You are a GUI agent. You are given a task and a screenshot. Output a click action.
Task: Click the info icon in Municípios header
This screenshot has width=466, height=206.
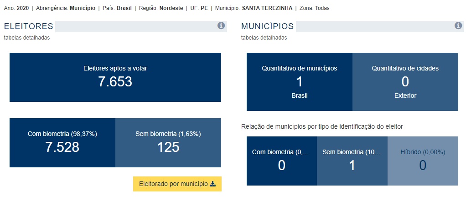pos(458,26)
